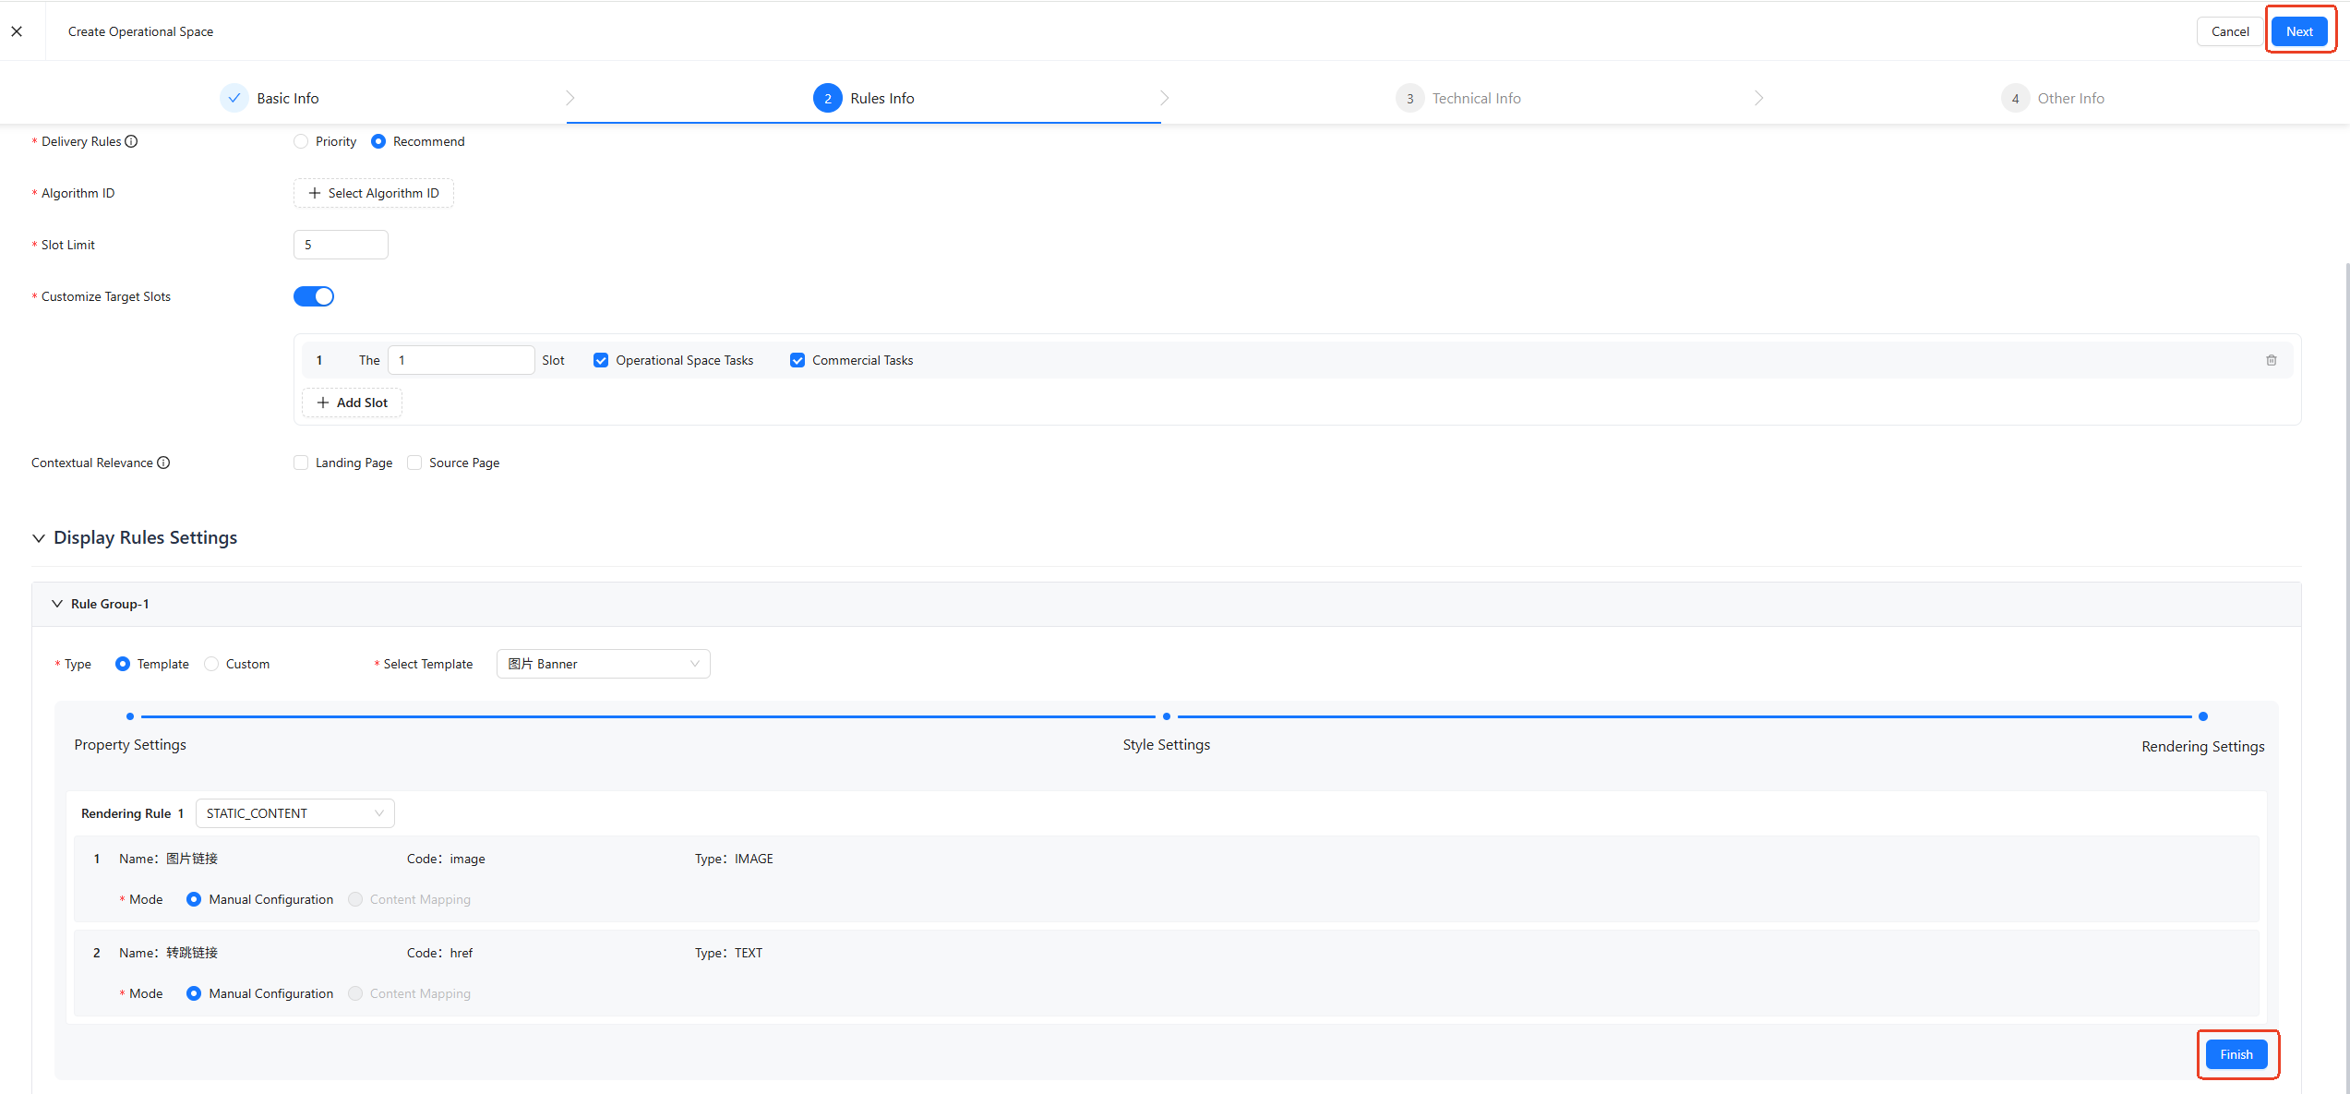Click the plus icon in Select Algorithm ID
The image size is (2350, 1094).
315,193
